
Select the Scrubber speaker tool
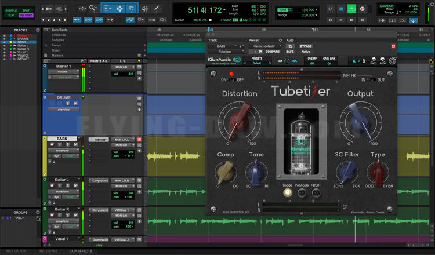point(144,9)
